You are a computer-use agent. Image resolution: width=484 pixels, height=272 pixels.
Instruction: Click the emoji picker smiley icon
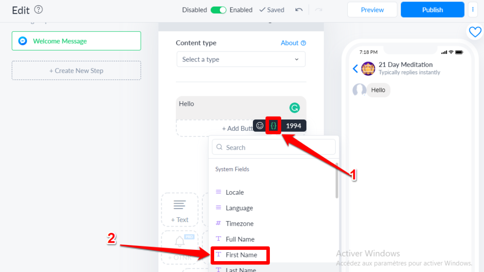point(259,126)
